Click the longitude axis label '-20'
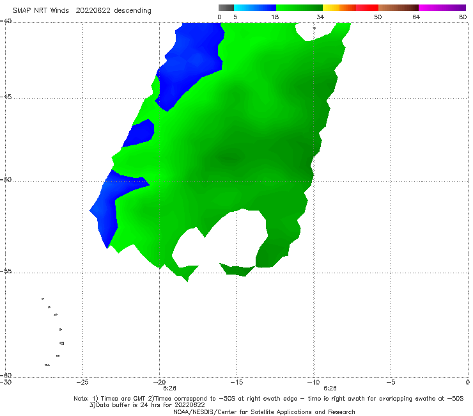The width and height of the screenshot is (473, 416). [159, 382]
